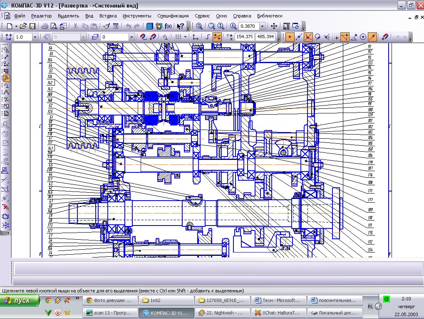Click the context help arrow icon

tap(180, 26)
